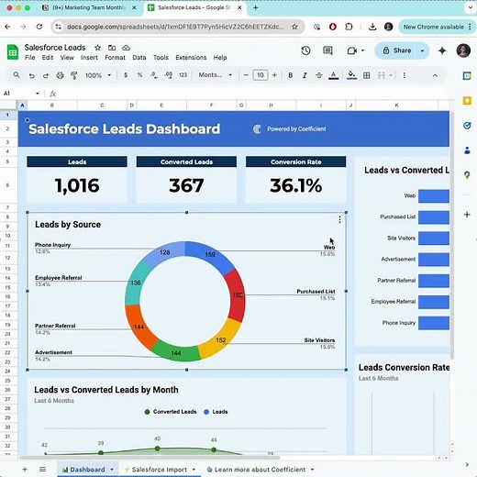The width and height of the screenshot is (477, 477).
Task: Open more number formats (123)
Action: click(x=183, y=75)
